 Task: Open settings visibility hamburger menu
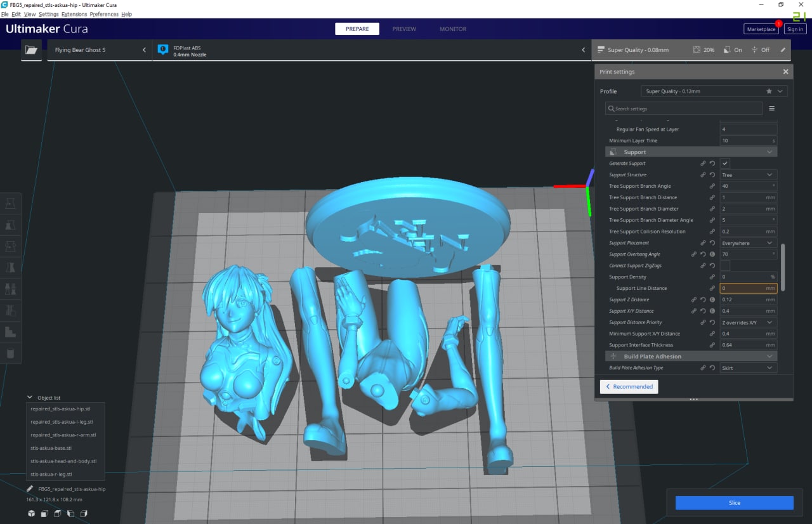772,108
